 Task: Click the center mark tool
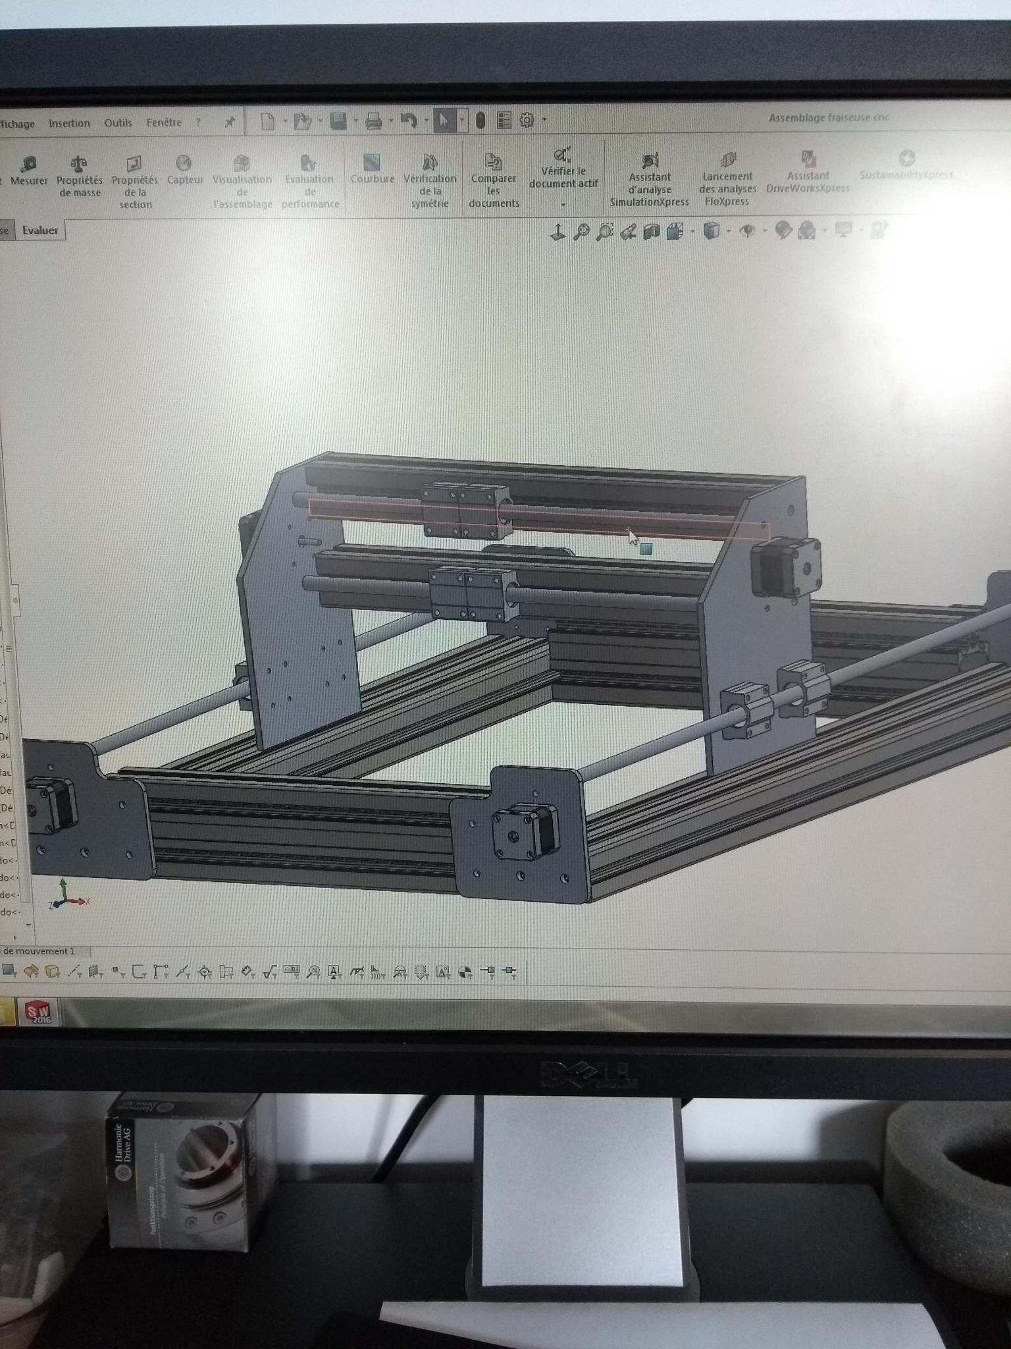205,972
